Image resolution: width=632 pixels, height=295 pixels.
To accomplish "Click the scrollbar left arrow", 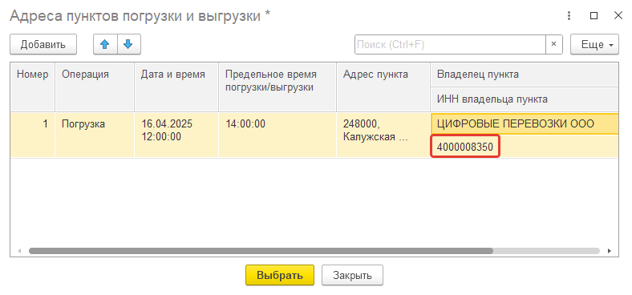I will coord(19,251).
